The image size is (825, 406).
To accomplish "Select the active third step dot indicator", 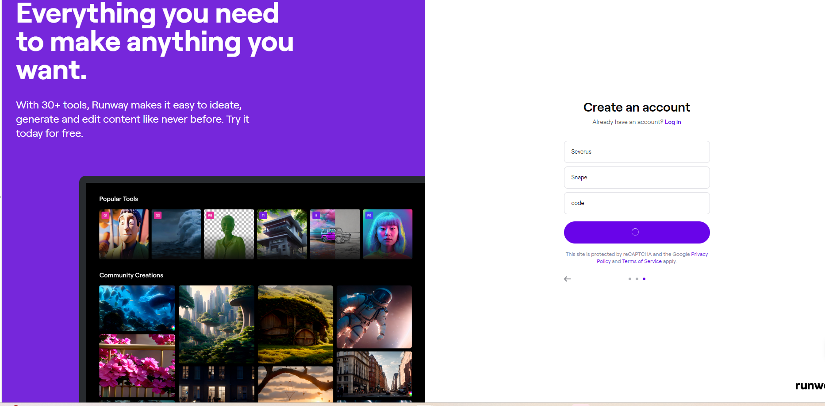I will point(644,279).
